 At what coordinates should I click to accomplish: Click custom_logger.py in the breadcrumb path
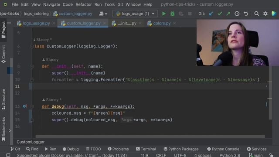pos(73,14)
